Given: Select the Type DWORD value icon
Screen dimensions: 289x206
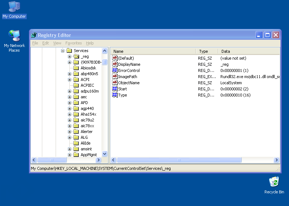Looking at the screenshot, I should coord(115,95).
